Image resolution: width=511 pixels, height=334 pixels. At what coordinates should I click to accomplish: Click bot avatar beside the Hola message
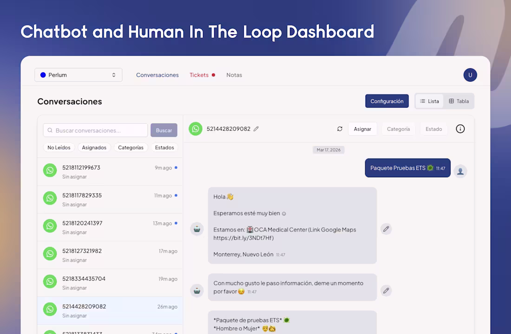pyautogui.click(x=197, y=229)
